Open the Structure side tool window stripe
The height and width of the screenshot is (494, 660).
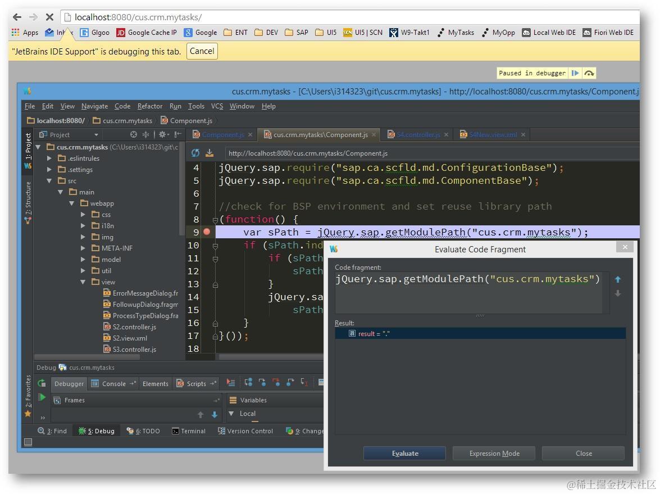coord(28,202)
